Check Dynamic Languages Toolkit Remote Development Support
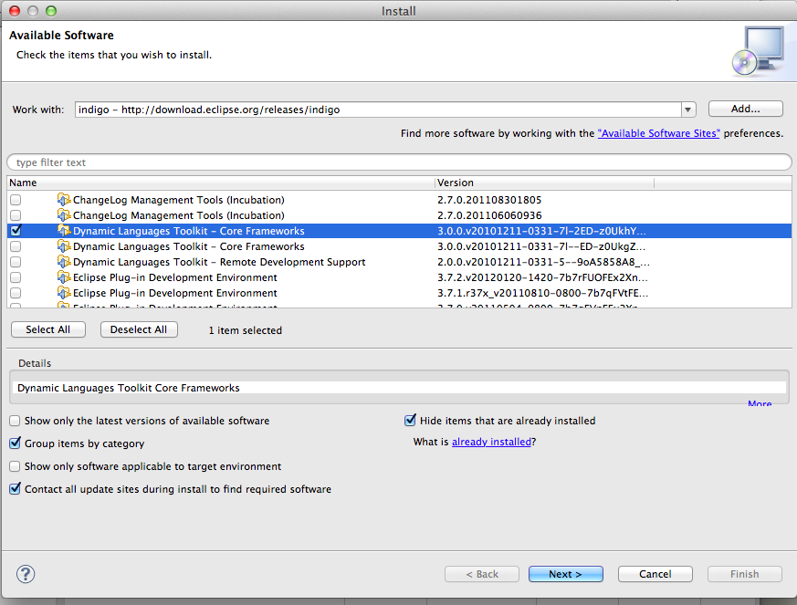The image size is (797, 605). tap(16, 262)
